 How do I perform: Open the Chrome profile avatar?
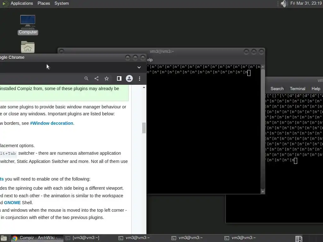click(x=129, y=78)
